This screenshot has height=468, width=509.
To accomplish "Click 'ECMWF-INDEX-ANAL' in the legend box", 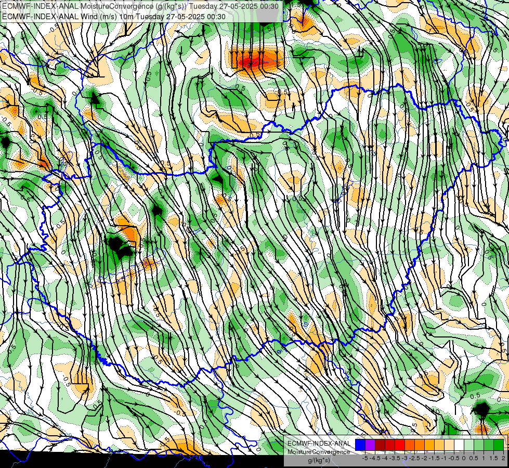I will pos(319,444).
